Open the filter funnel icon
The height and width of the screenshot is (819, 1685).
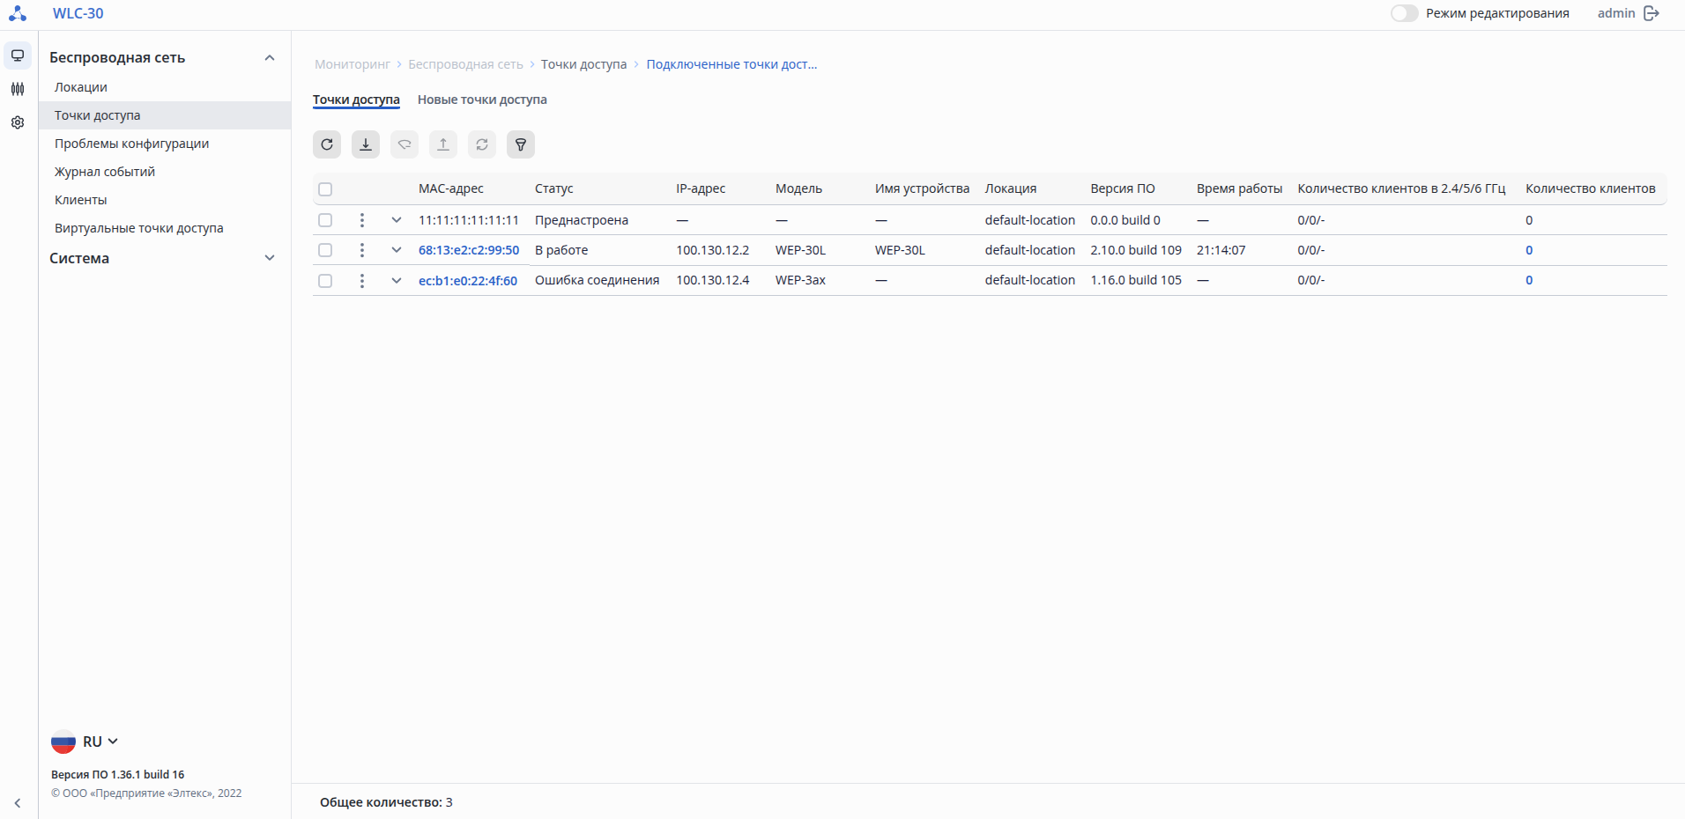(x=521, y=144)
